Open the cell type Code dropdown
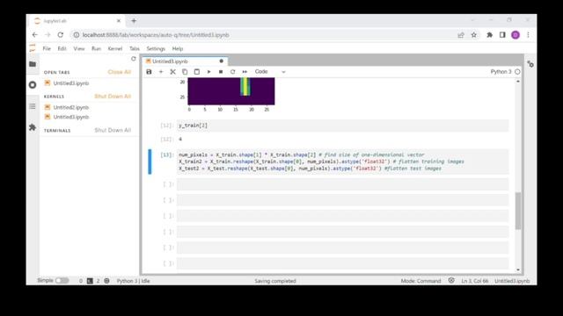Viewport: 563px width, 316px height. click(x=270, y=72)
